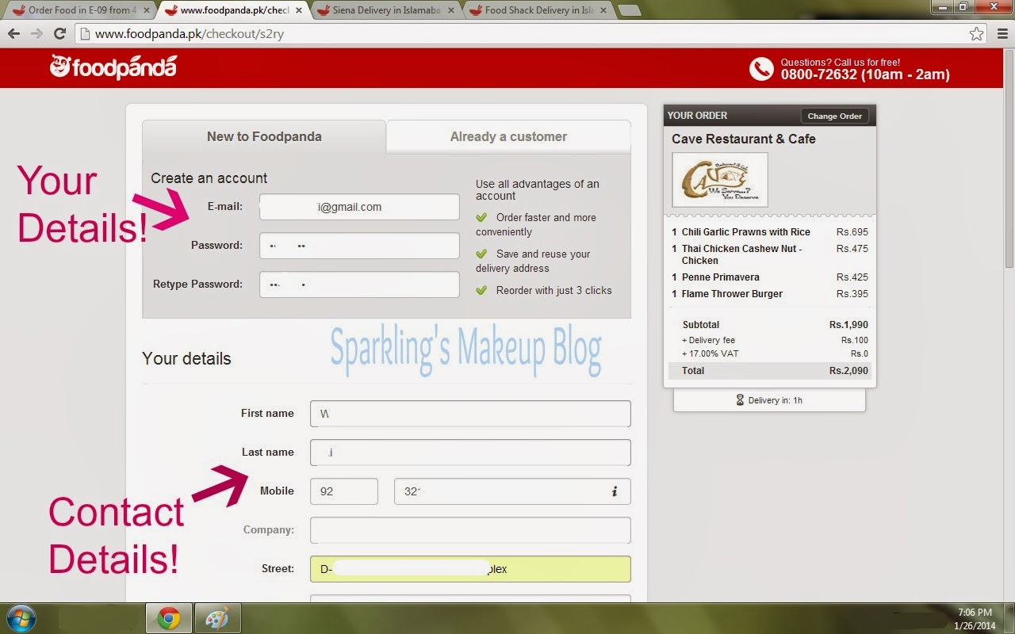
Task: Click the mobile country code field
Action: click(x=344, y=491)
